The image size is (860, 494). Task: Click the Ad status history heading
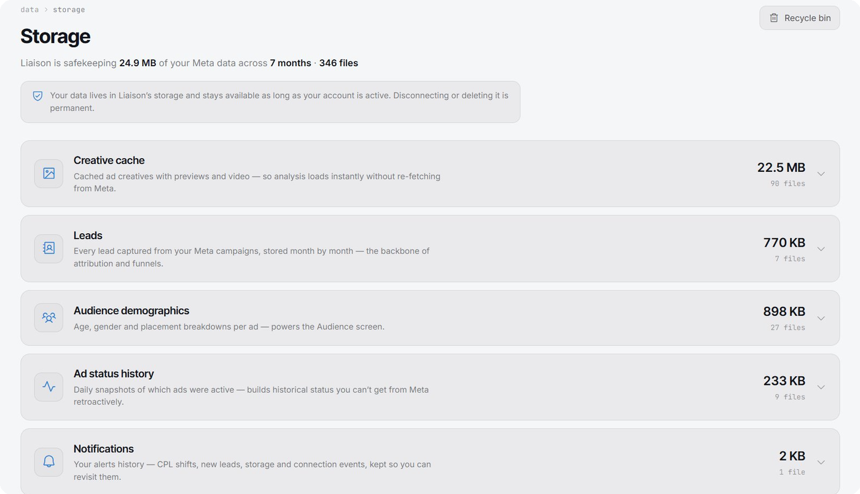114,374
